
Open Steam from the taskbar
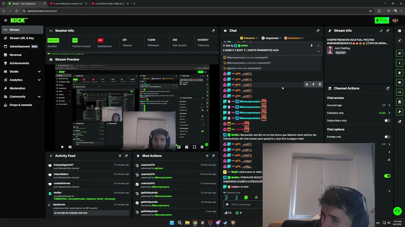pos(225,223)
